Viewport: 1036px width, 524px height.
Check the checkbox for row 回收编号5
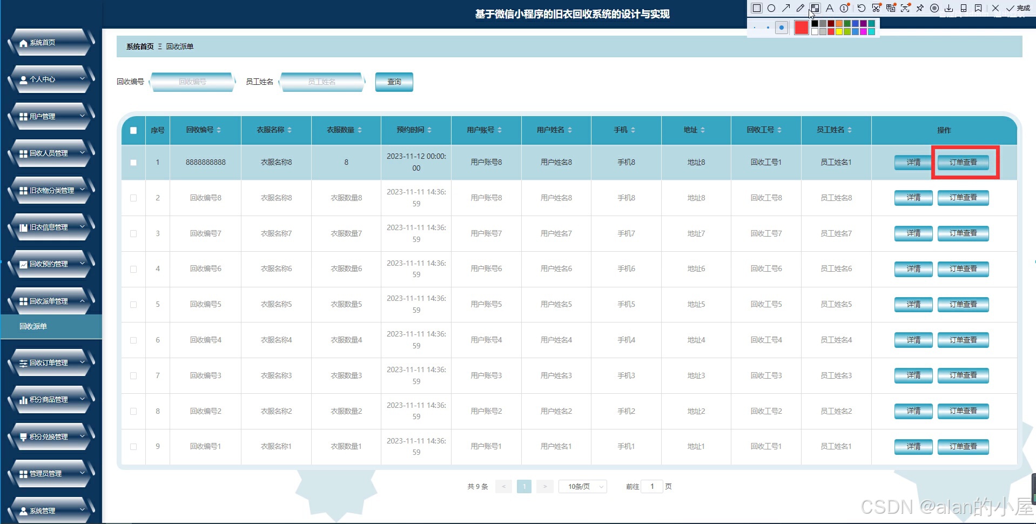(133, 305)
